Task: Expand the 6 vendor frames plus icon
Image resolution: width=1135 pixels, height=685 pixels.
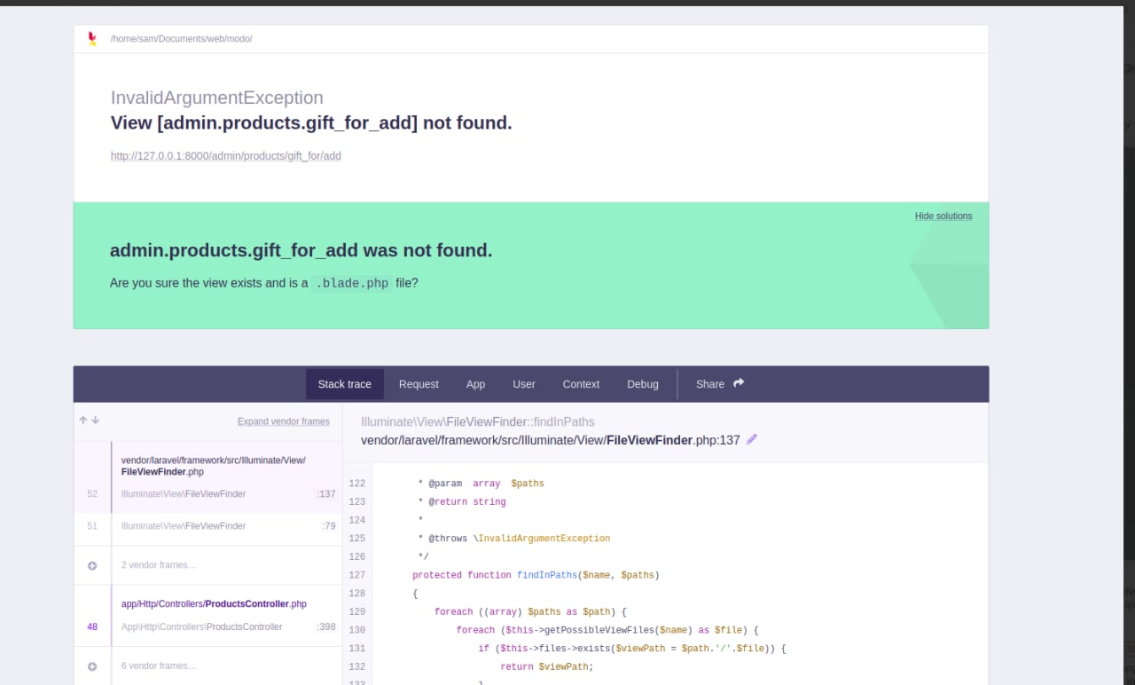Action: (x=92, y=666)
